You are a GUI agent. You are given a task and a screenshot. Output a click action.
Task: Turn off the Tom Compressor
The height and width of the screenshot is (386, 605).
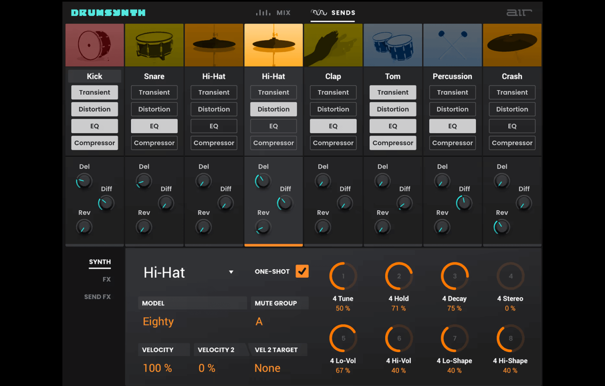coord(393,143)
